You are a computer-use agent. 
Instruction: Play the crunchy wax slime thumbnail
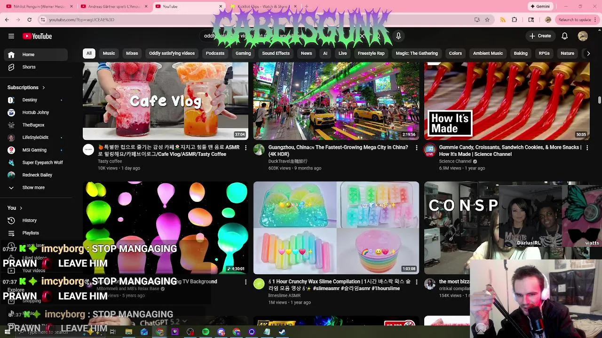click(x=336, y=228)
